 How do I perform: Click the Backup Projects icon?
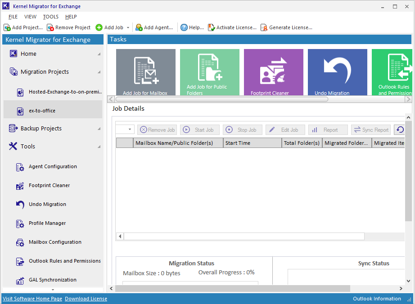point(14,128)
